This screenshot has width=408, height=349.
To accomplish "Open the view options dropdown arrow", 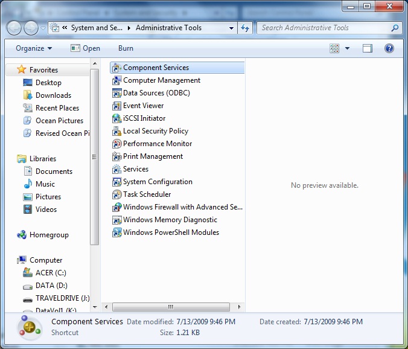I will click(347, 48).
